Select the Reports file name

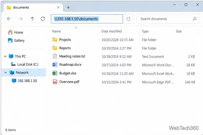pos(65,48)
